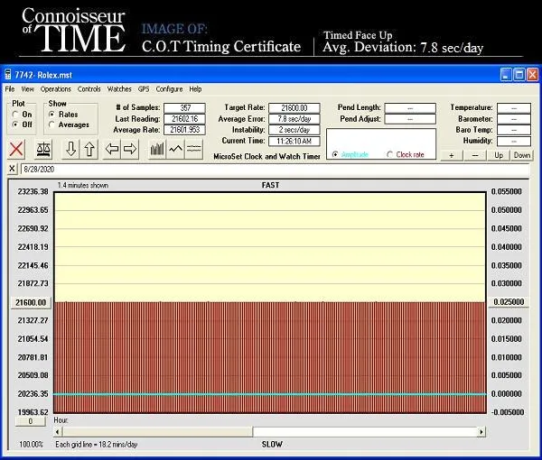This screenshot has height=460, width=542.
Task: Click the red X delete icon
Action: [16, 149]
